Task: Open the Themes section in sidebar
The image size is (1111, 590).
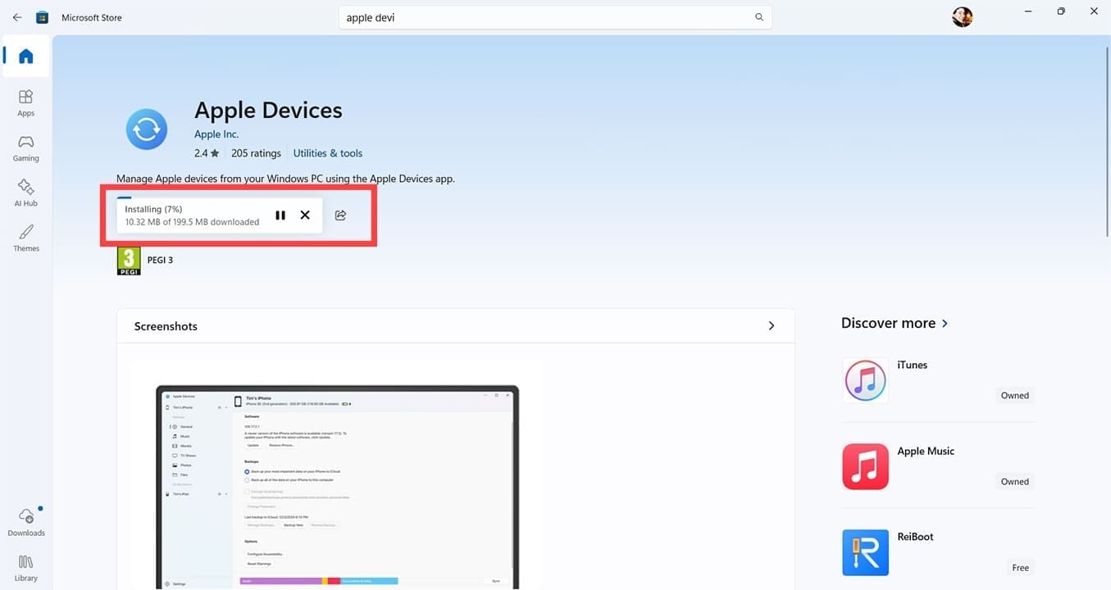Action: 26,238
